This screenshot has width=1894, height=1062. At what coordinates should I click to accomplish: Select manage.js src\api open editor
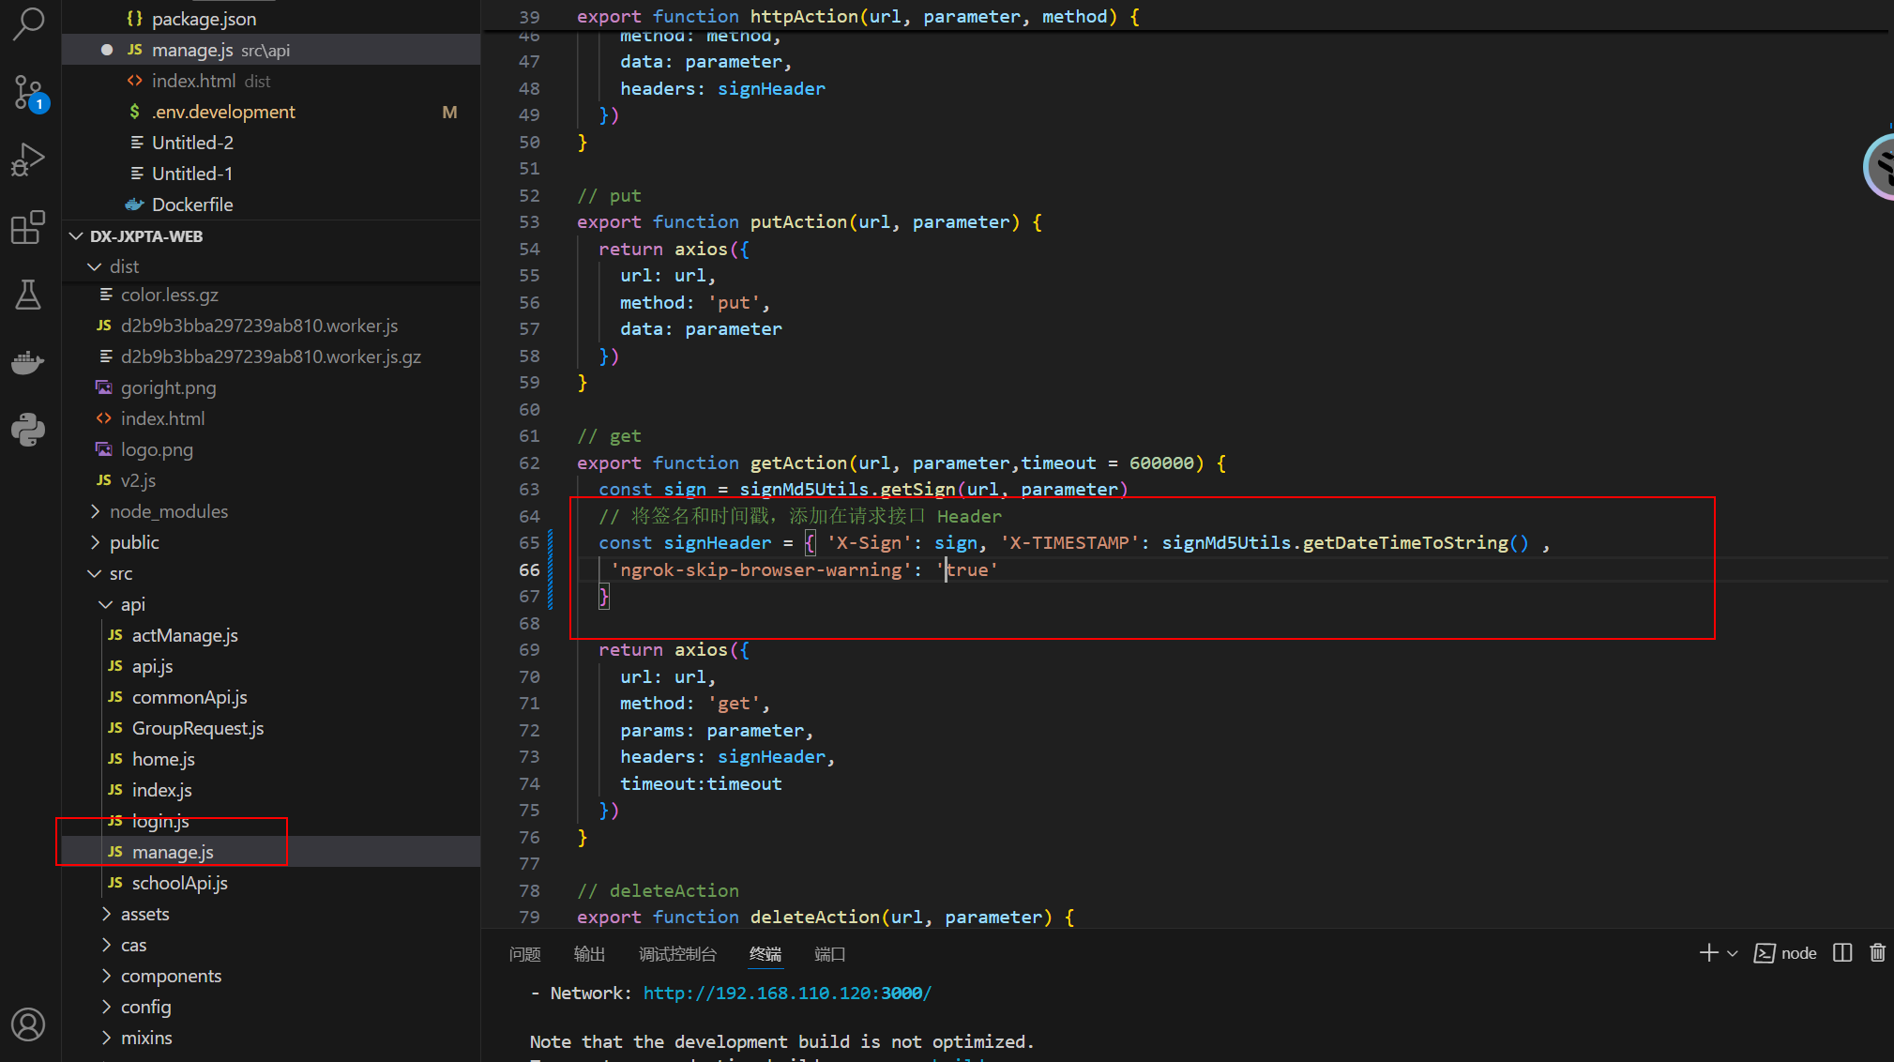click(271, 50)
